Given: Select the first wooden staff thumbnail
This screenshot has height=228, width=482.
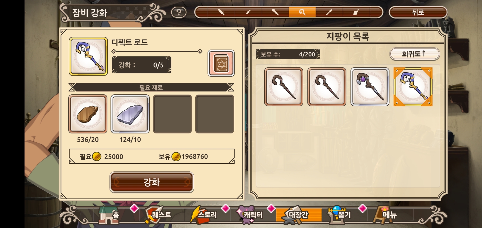Looking at the screenshot, I should (x=284, y=87).
